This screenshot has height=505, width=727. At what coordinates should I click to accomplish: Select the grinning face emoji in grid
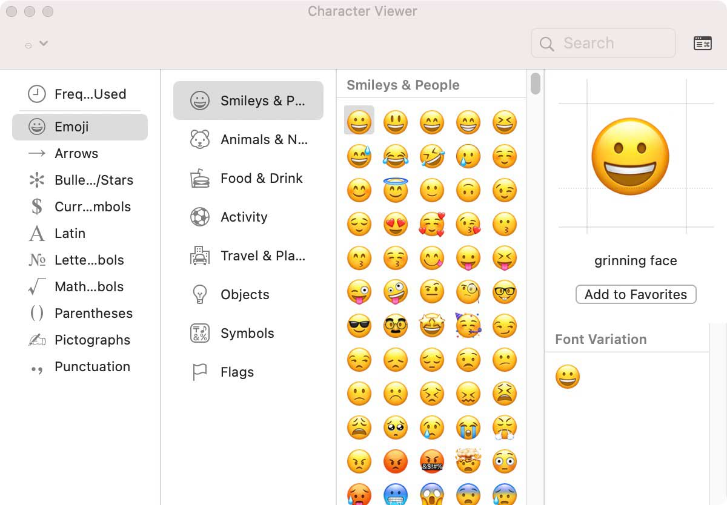tap(359, 122)
